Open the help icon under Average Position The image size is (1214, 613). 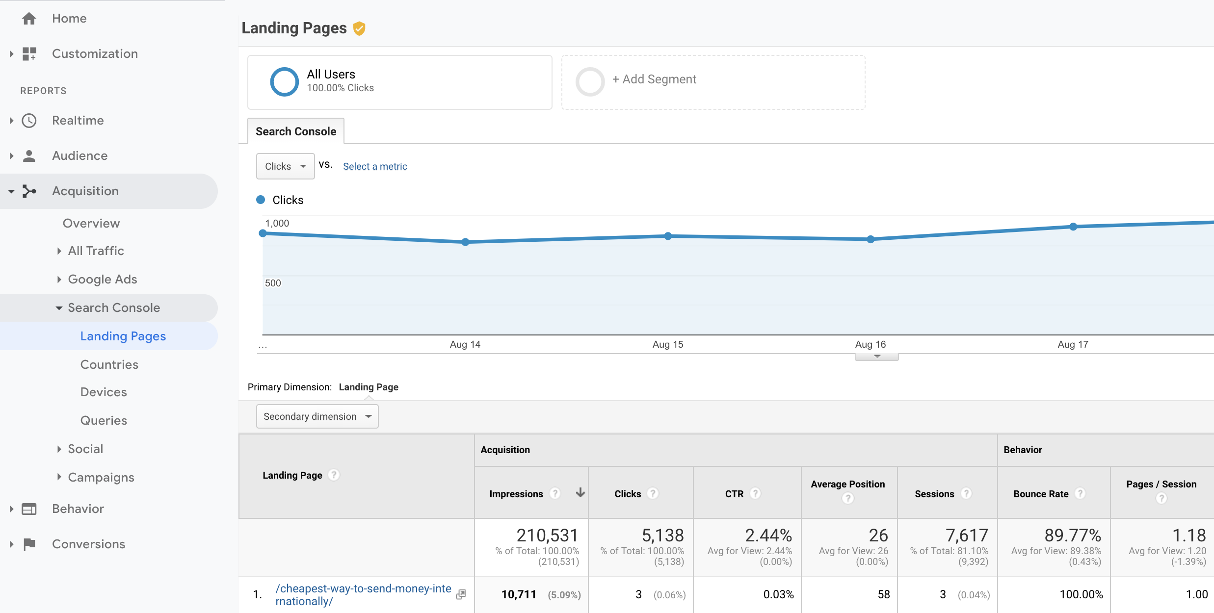848,498
